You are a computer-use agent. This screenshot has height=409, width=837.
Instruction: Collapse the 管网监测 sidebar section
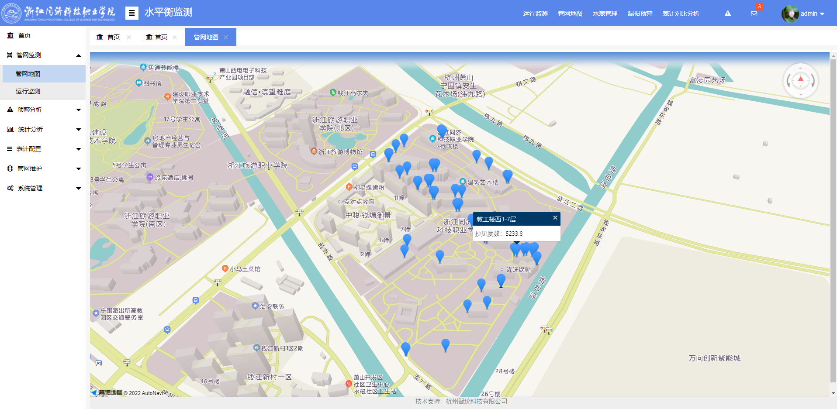pyautogui.click(x=79, y=55)
